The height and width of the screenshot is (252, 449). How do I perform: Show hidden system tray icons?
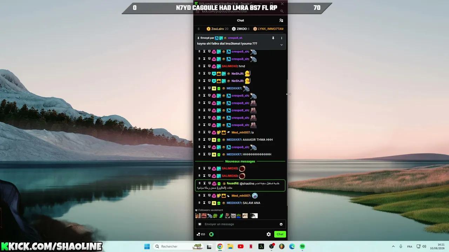393,246
